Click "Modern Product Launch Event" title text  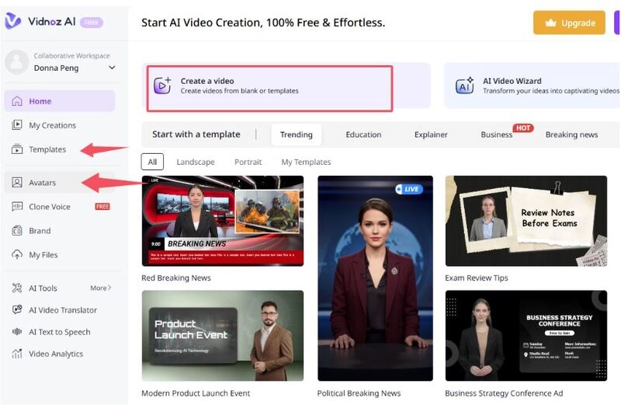196,393
